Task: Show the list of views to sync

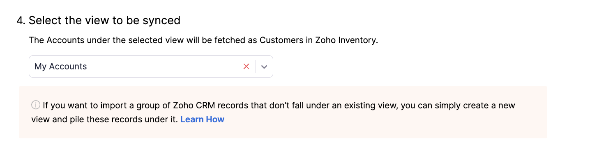Action: [265, 66]
